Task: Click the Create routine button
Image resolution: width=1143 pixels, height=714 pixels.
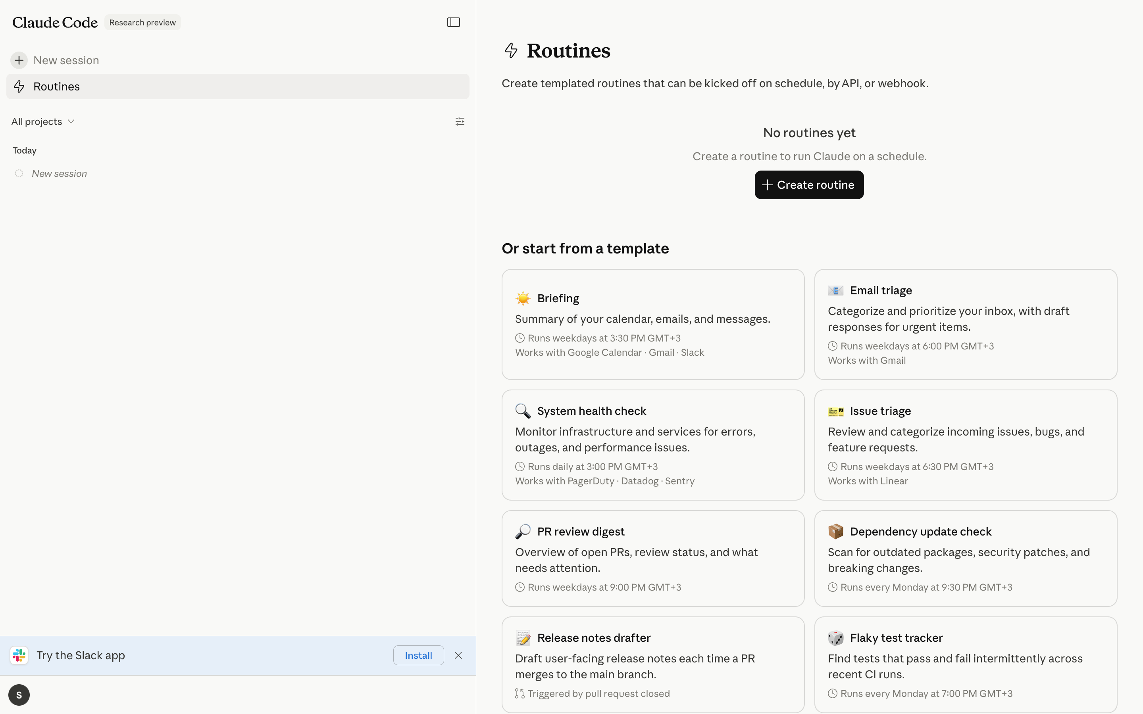Action: tap(809, 184)
